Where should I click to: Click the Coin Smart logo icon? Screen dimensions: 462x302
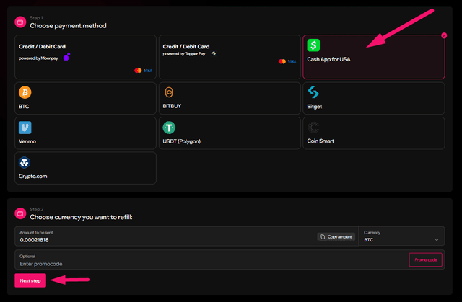coord(313,128)
